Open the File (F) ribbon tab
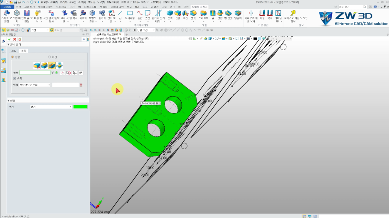This screenshot has height=218, width=389. pos(7,7)
